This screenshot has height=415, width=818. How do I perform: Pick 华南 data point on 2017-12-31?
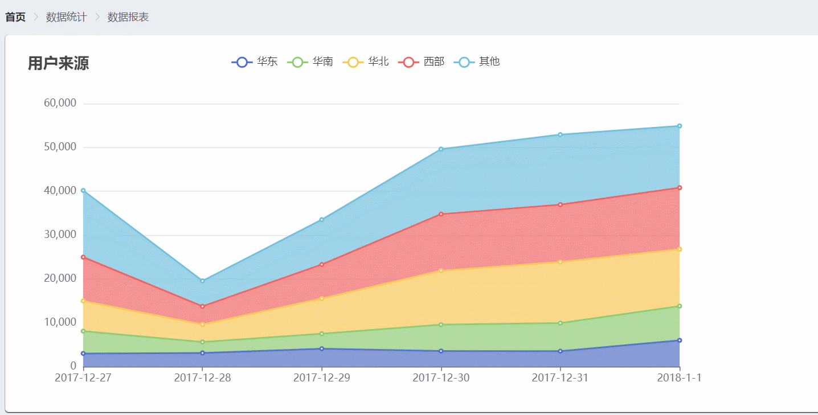pos(560,323)
